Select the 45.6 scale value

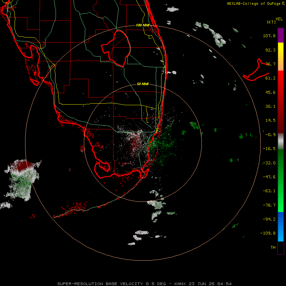(x=270, y=92)
